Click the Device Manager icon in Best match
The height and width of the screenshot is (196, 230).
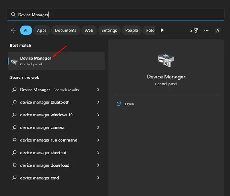(15, 62)
